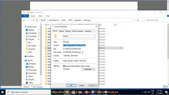169x95 pixels.
Task: Switch to the details view button
Action: pos(165,87)
